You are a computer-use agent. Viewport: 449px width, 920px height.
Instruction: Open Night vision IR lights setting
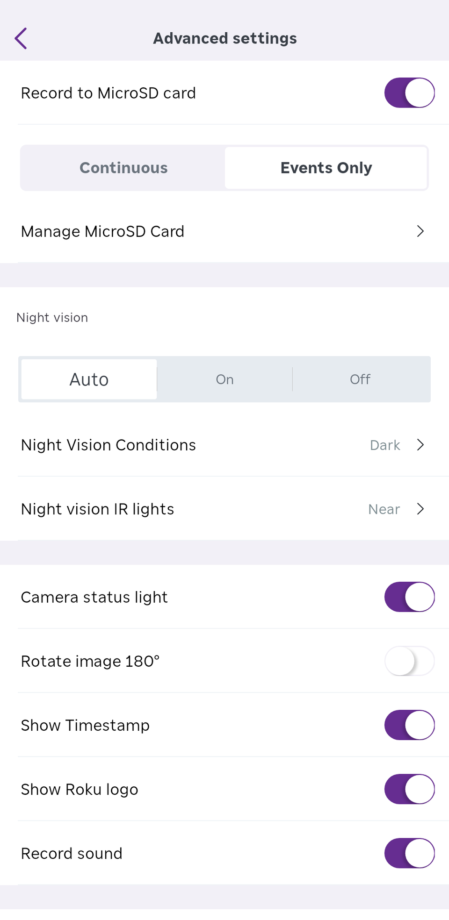pos(97,509)
